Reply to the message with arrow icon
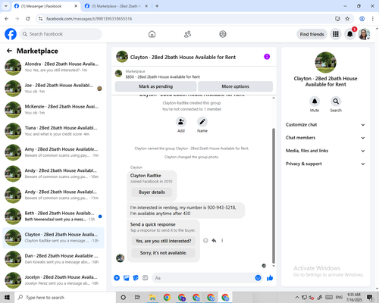Screen dimensions: 379x303 (x=214, y=241)
